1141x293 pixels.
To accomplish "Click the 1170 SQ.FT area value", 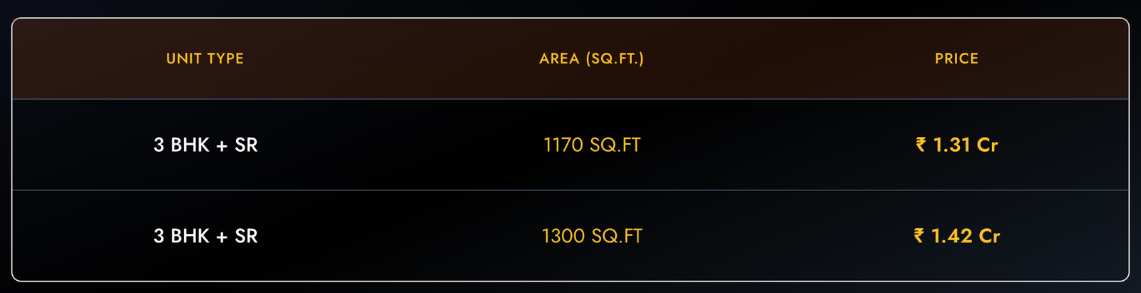I will pyautogui.click(x=592, y=145).
